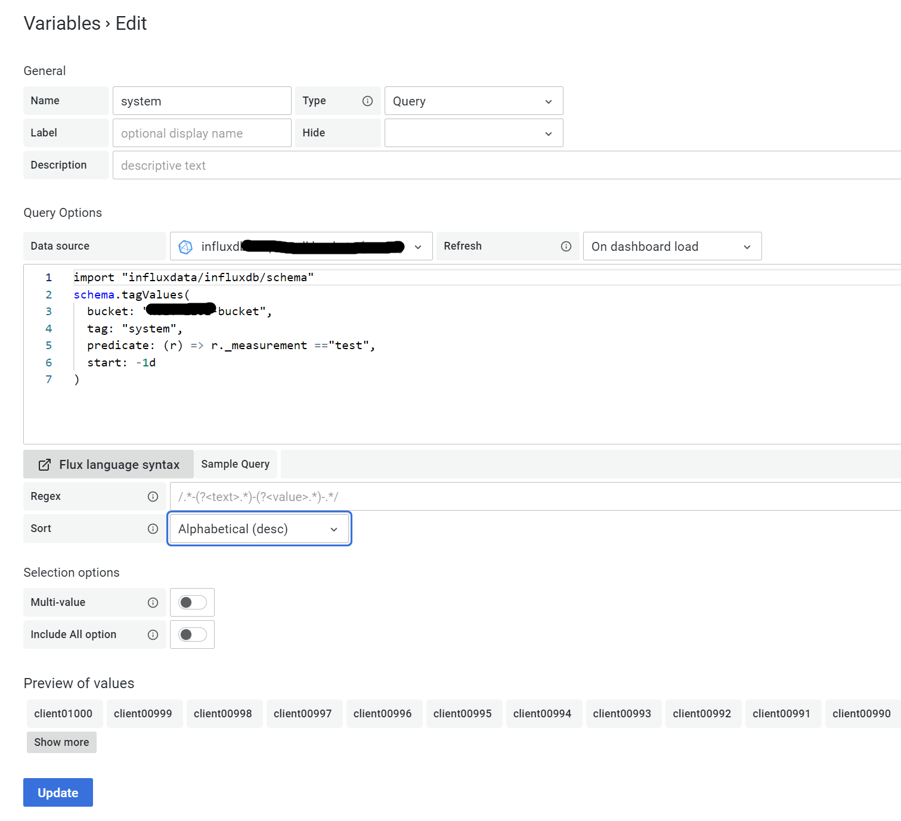Click the external link icon beside Flux language syntax
The height and width of the screenshot is (821, 901).
pos(44,464)
